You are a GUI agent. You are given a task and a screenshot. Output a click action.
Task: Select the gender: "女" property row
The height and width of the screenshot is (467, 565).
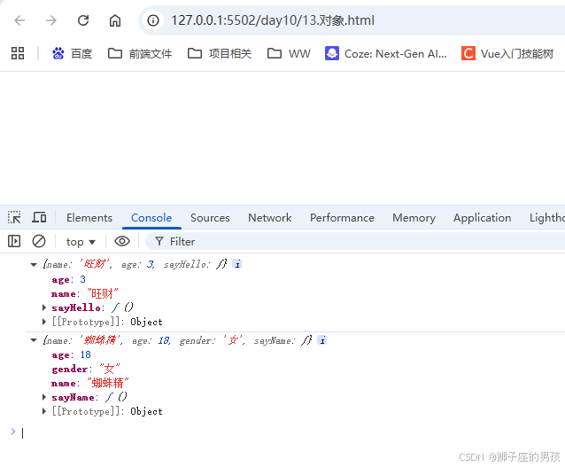coord(86,369)
